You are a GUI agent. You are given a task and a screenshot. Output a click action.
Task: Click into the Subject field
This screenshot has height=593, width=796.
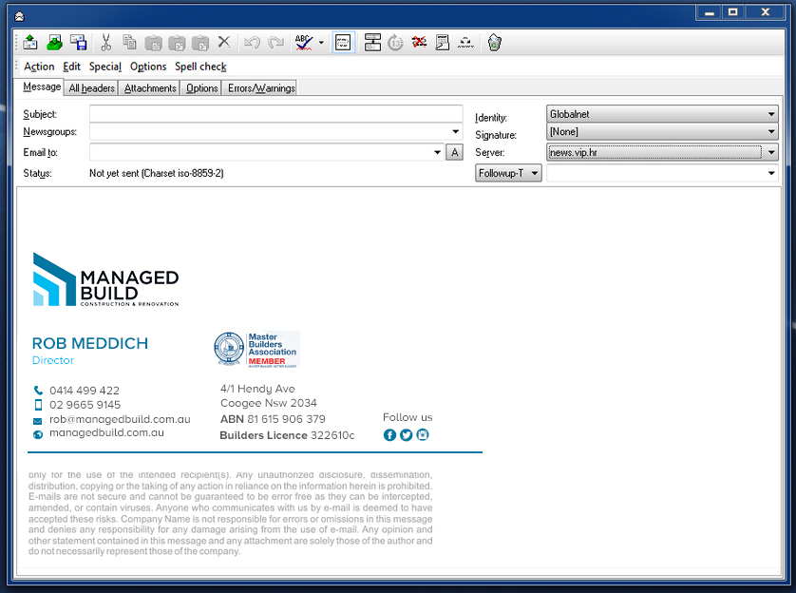(x=275, y=114)
